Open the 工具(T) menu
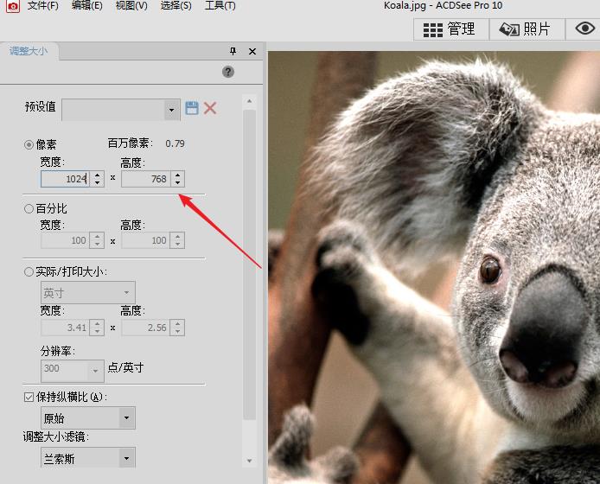Image resolution: width=600 pixels, height=484 pixels. click(220, 6)
